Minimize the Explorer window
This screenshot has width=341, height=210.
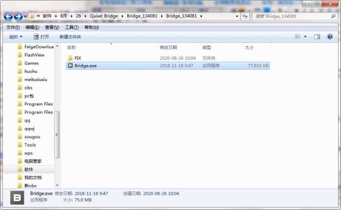[307, 4]
